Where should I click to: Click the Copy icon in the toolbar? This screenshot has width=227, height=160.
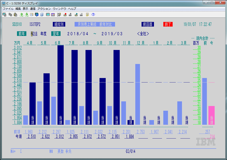tap(10, 14)
